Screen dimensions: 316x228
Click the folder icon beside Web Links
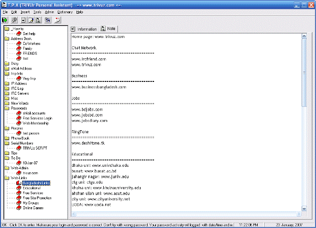tap(7, 178)
